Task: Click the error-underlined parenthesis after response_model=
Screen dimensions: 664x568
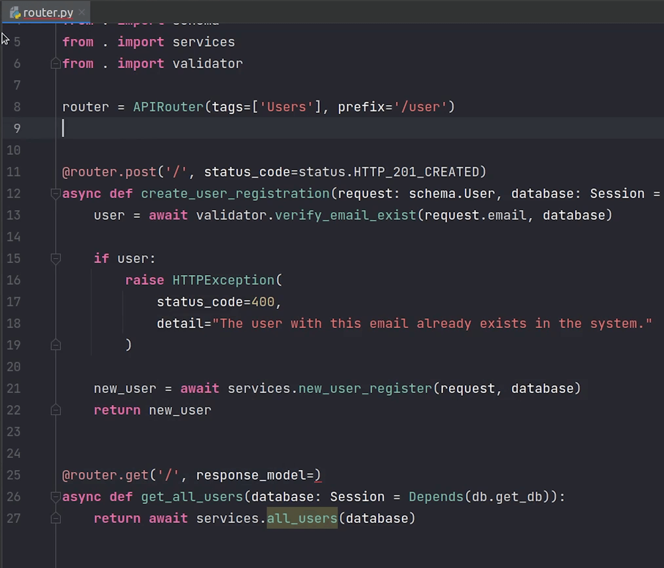Action: 318,475
